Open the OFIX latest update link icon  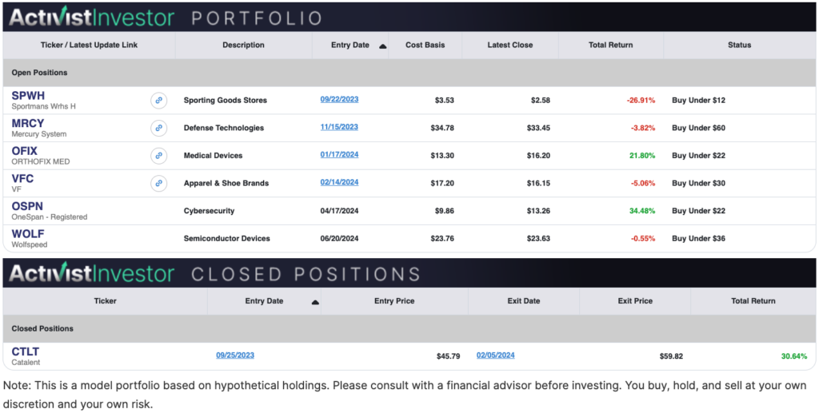click(x=159, y=156)
